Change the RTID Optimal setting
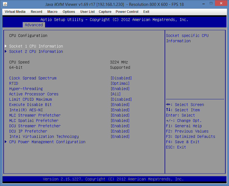 [x=120, y=83]
